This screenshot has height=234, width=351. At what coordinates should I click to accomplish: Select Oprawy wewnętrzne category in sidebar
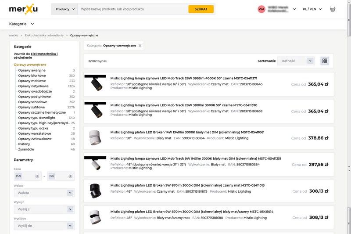pos(30,65)
